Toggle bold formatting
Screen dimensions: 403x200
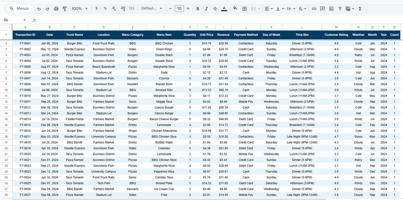(x=198, y=8)
